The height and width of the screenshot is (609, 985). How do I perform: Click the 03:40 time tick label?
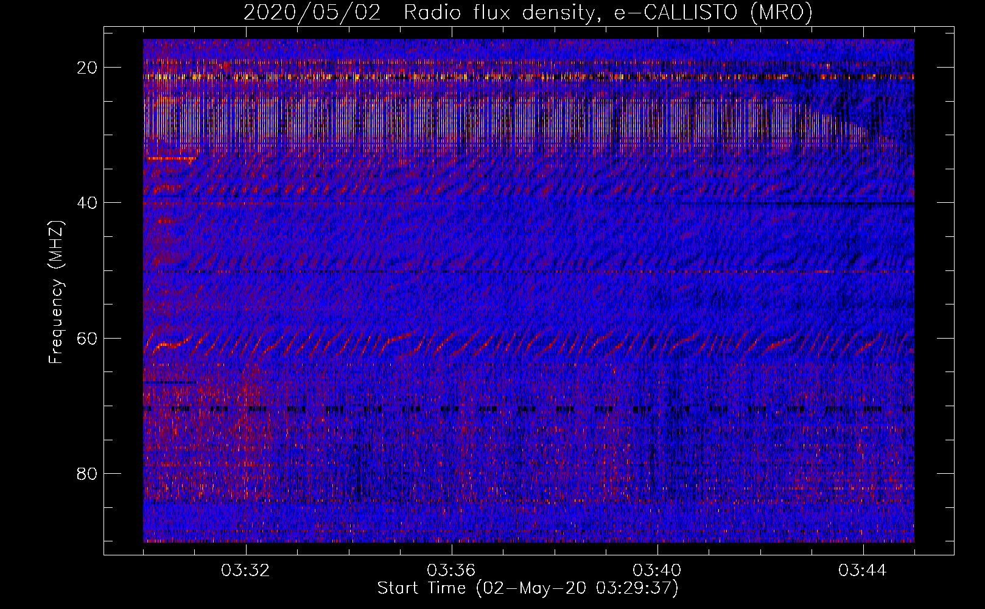657,571
